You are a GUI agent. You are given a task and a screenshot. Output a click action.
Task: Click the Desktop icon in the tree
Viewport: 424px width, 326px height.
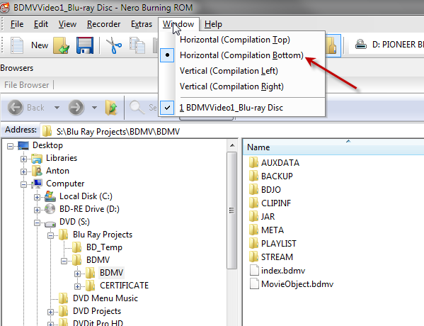click(23, 146)
